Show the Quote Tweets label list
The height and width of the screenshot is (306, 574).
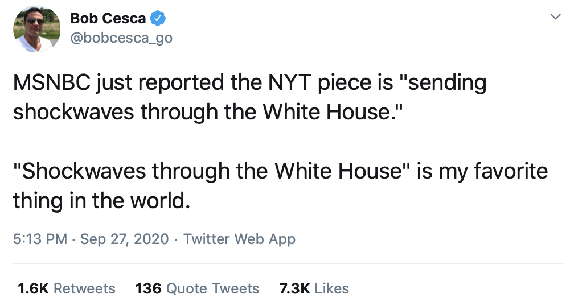coord(213,288)
